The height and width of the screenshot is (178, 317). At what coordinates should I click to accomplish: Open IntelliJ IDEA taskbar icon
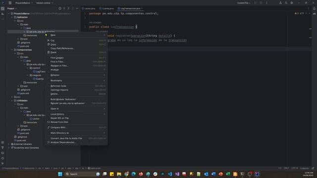[x=257, y=174]
